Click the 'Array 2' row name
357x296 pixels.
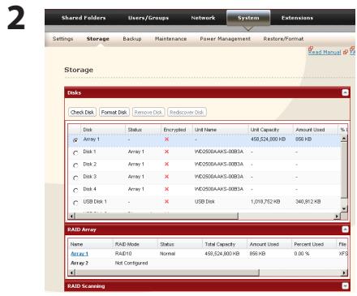pyautogui.click(x=80, y=263)
